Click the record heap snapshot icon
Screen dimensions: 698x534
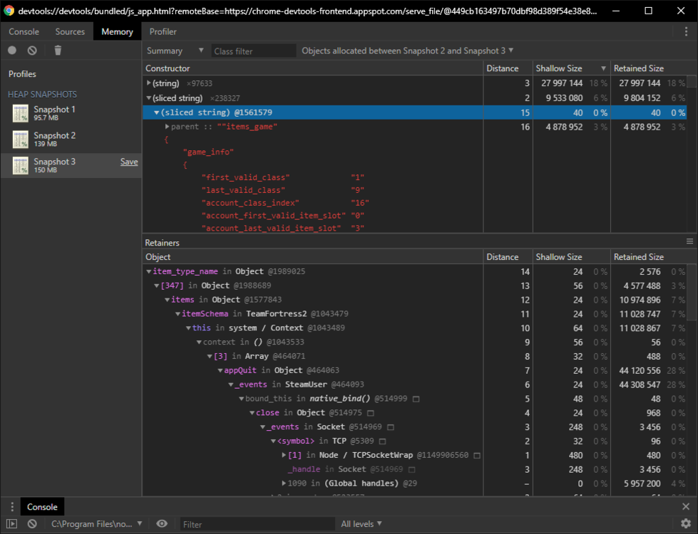[x=12, y=51]
